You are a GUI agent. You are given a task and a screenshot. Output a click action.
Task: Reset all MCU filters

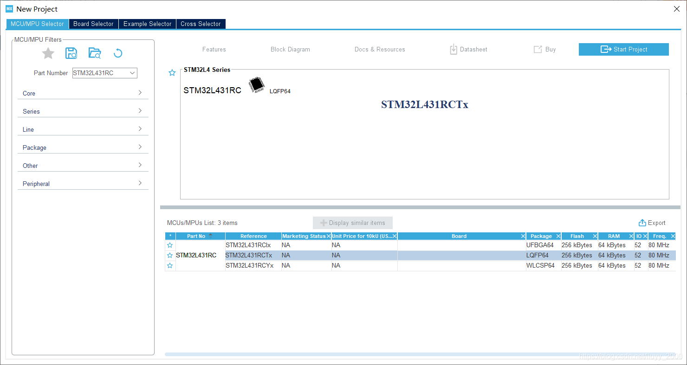(118, 53)
